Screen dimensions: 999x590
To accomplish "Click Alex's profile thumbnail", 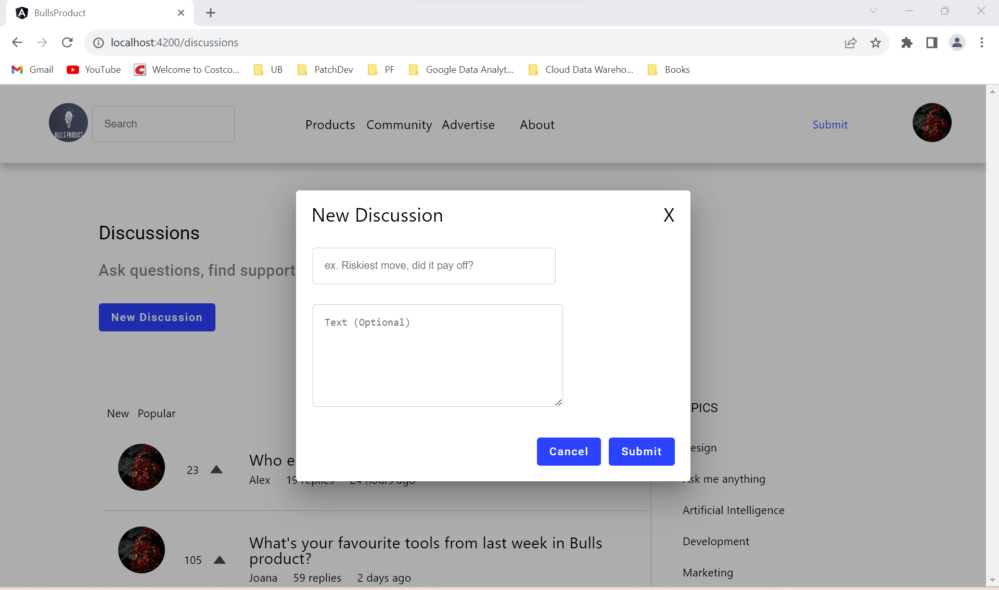I will [141, 467].
